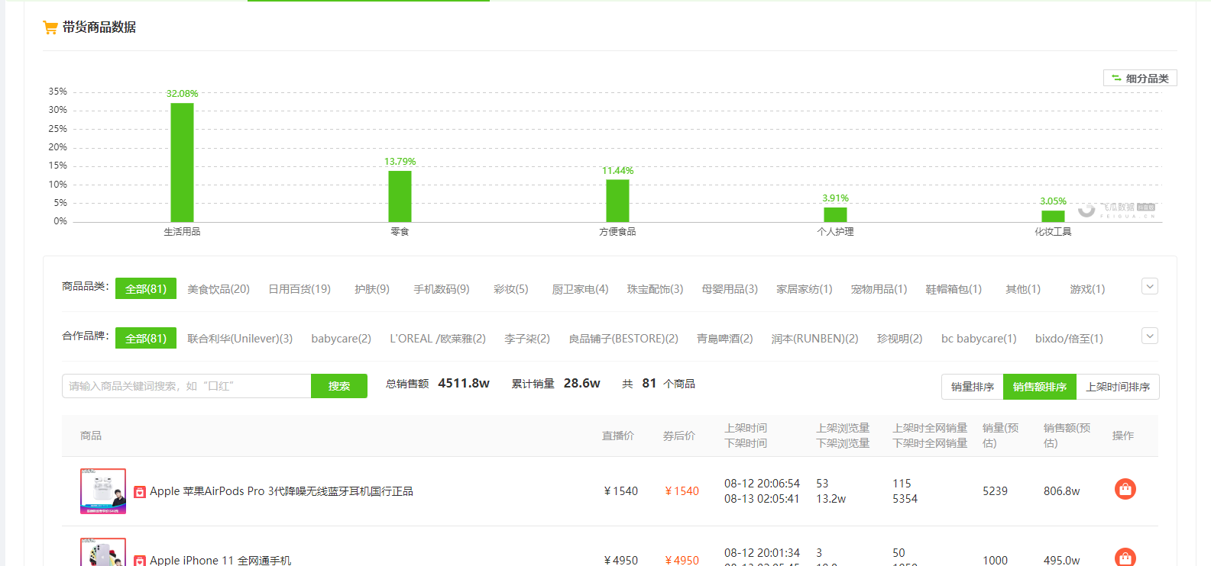Focus the product keyword search field
1211x566 pixels.
pos(186,386)
